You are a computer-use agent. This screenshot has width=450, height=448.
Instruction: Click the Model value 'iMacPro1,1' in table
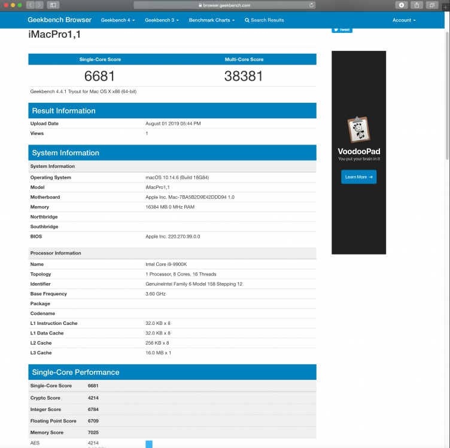(x=157, y=187)
